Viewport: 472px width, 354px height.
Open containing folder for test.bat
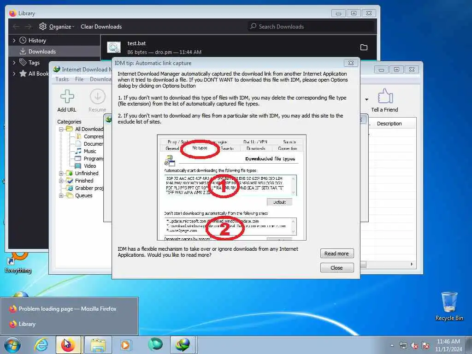[364, 47]
